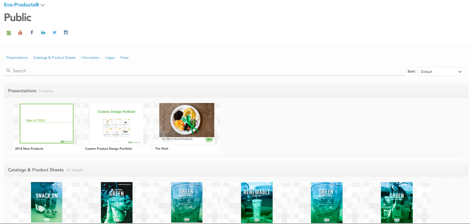Open the Instagram social icon
Image resolution: width=470 pixels, height=224 pixels.
pos(66,32)
